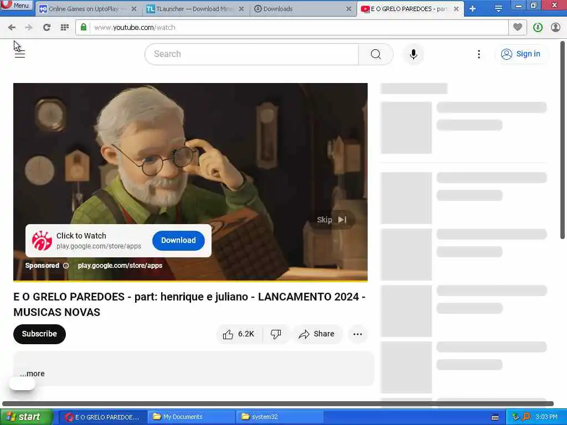Bookmark page with heart icon
This screenshot has width=567, height=425.
518,27
